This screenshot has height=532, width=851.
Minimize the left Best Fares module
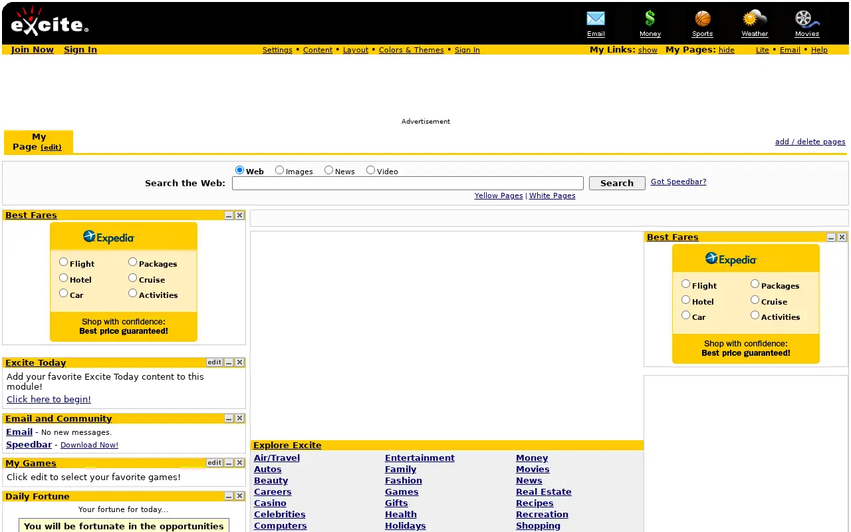229,215
